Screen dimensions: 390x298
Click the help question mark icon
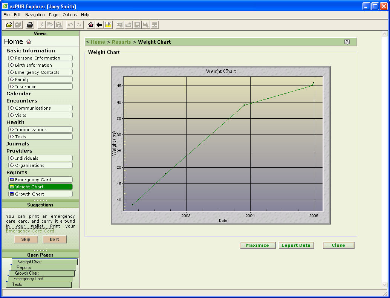pos(347,42)
